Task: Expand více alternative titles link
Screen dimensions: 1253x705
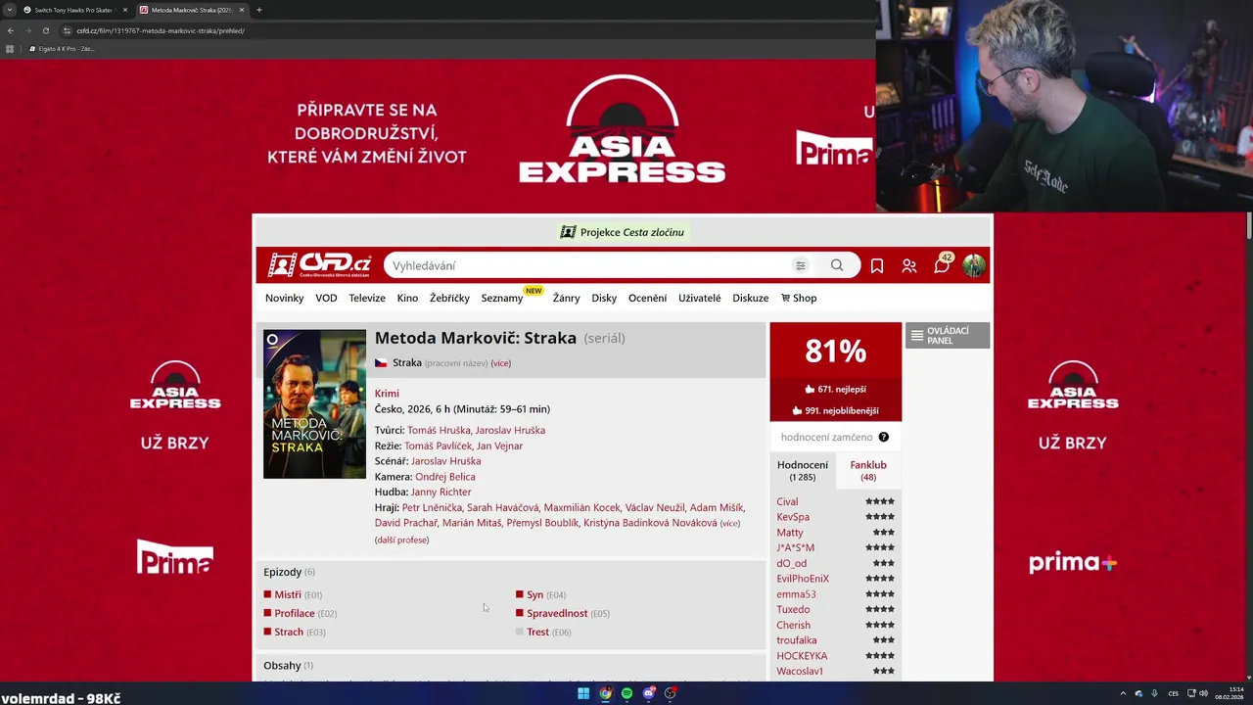Action: coord(500,363)
